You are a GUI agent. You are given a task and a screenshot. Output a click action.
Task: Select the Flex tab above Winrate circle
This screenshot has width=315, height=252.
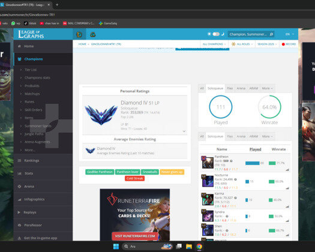(230, 88)
